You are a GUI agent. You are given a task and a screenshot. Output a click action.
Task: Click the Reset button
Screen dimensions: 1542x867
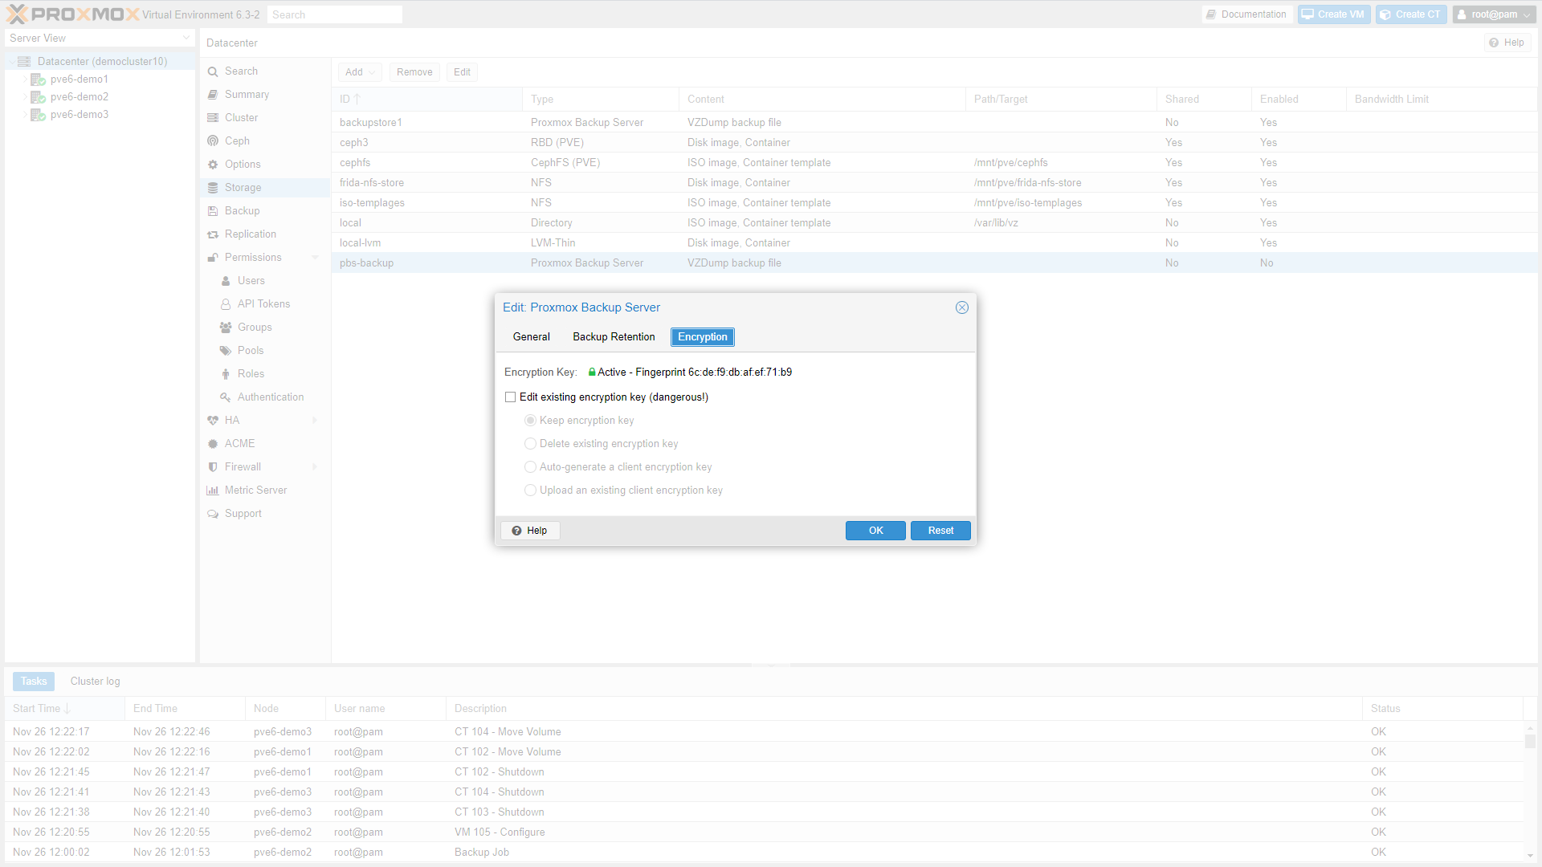point(940,531)
